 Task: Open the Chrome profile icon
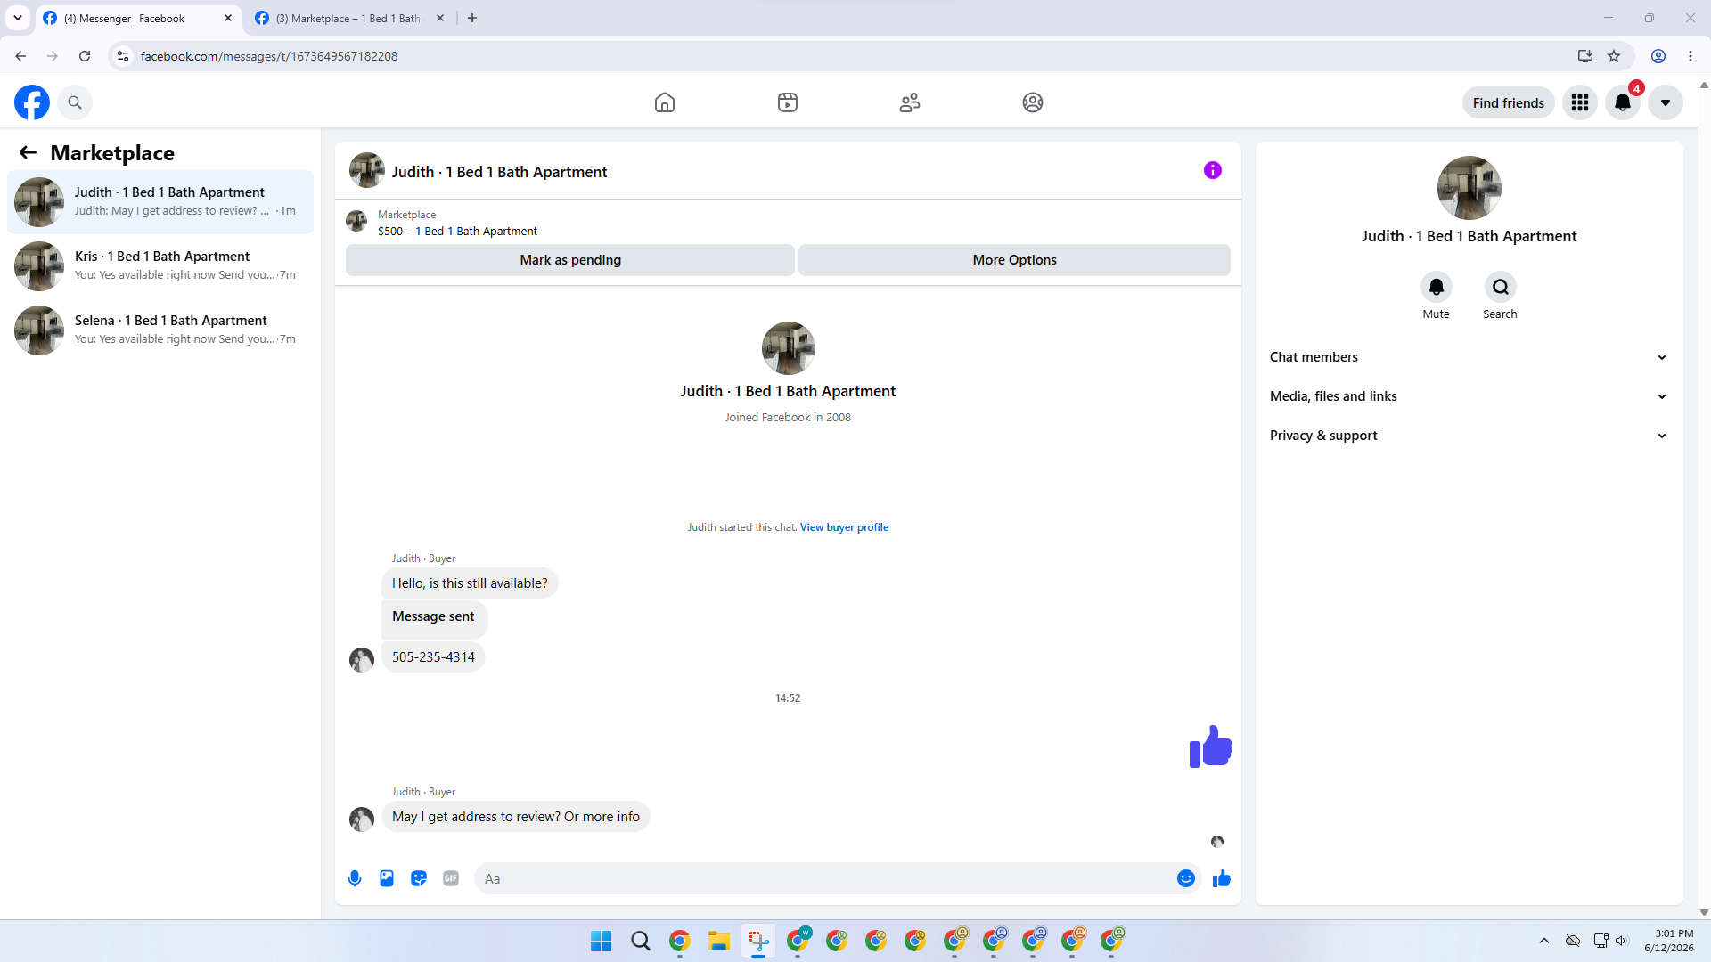[x=1658, y=56]
